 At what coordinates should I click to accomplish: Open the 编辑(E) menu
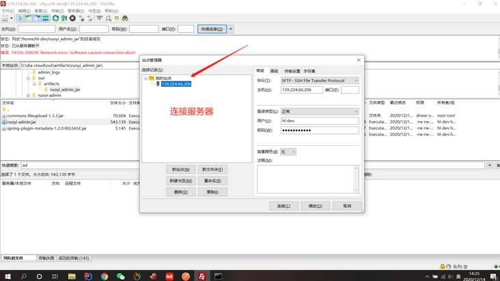tap(24, 11)
